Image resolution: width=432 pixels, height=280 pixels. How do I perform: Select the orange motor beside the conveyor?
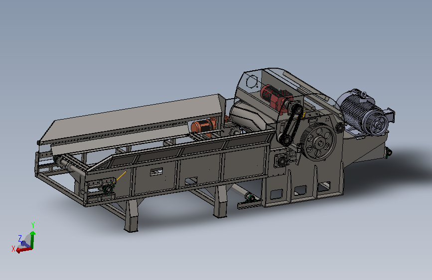(204, 126)
